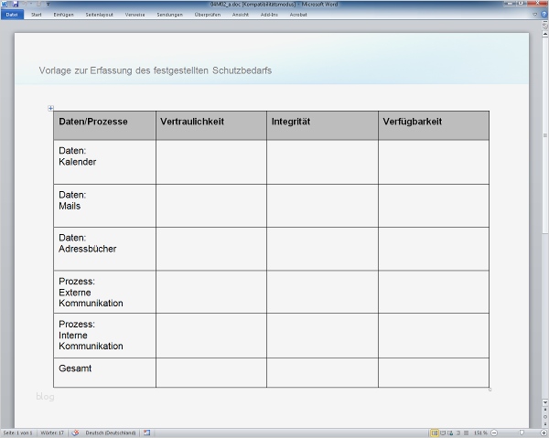
Task: Click the zoom slider handle
Action: point(522,433)
